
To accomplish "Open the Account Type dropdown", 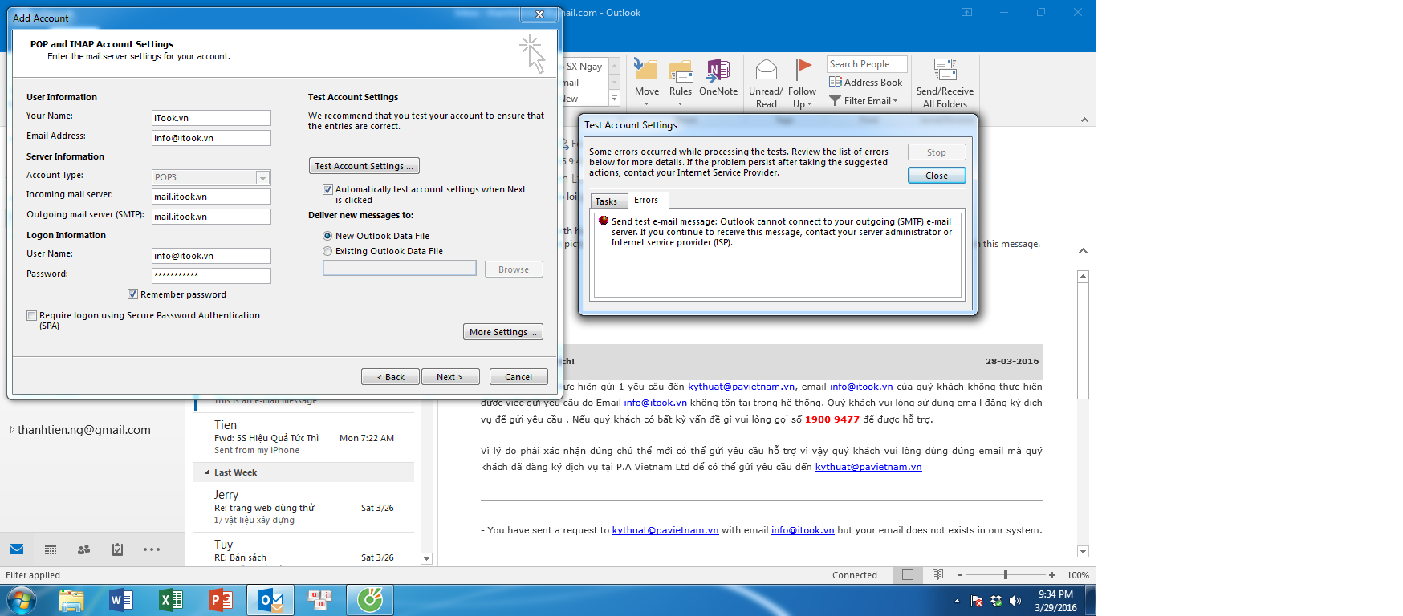I will pos(262,177).
